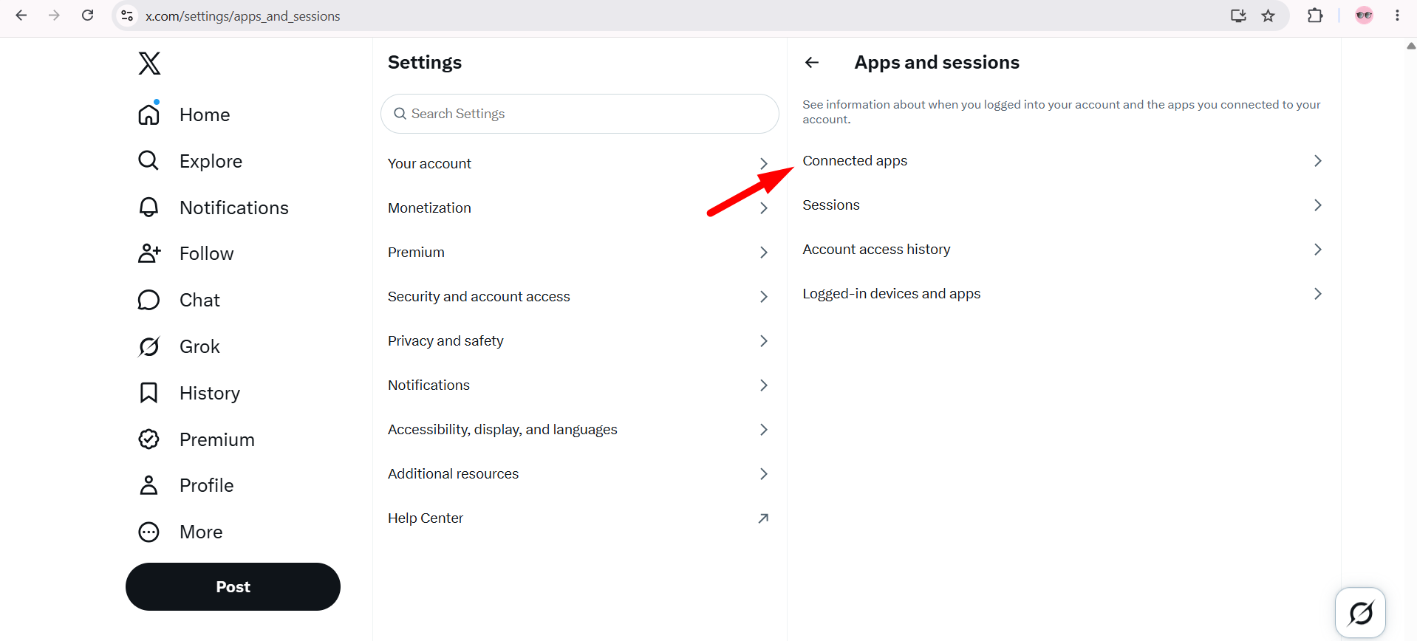This screenshot has width=1417, height=641.
Task: Click the Profile person icon
Action: [x=148, y=485]
